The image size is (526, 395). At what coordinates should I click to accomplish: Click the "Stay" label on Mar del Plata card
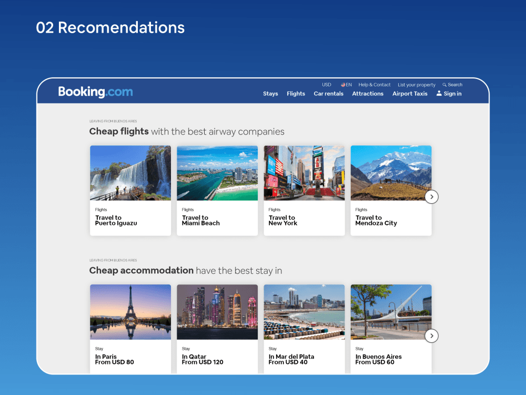tap(272, 349)
